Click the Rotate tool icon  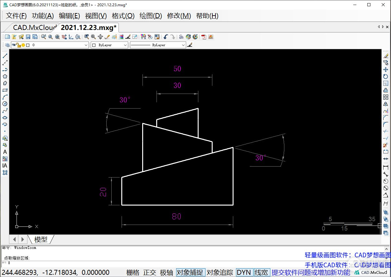point(386,76)
